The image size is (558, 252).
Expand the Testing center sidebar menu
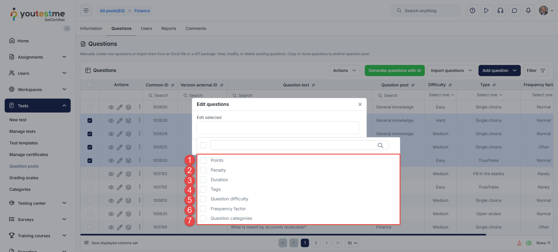(x=38, y=203)
